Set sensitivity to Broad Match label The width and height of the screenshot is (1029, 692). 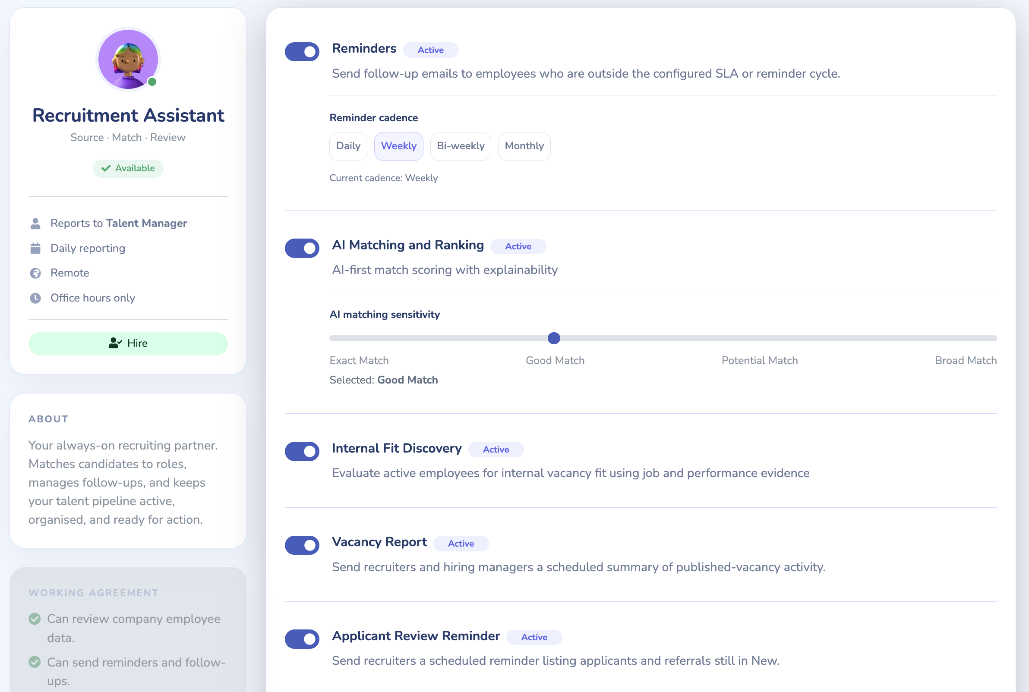(x=966, y=361)
